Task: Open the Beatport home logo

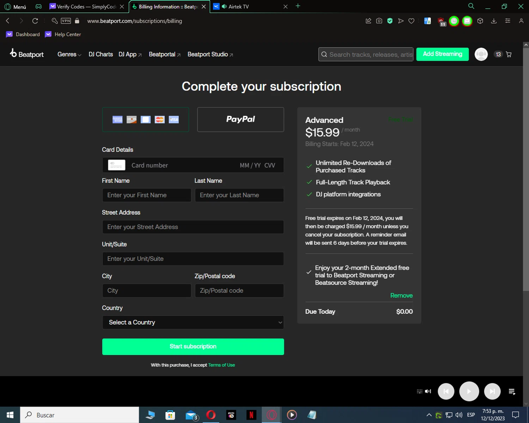Action: (x=27, y=54)
